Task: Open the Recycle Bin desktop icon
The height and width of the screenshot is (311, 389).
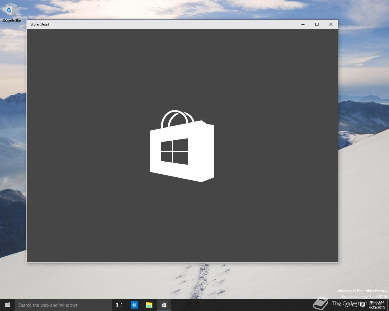Action: (11, 12)
